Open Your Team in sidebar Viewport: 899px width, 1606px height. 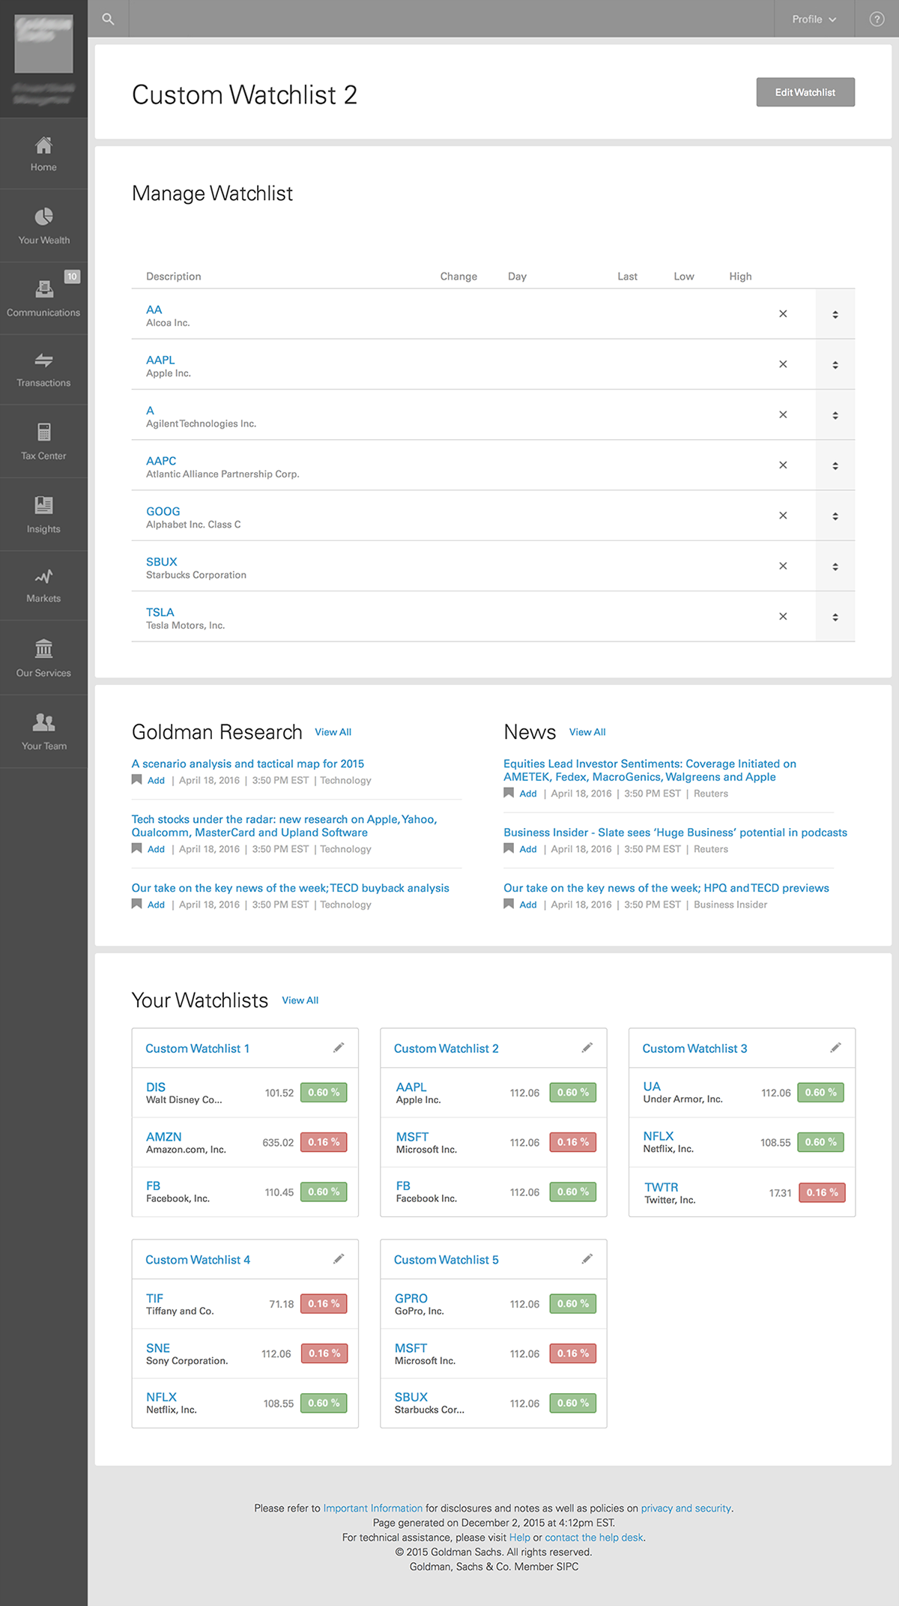43,731
